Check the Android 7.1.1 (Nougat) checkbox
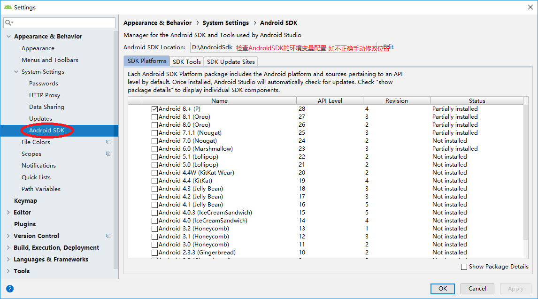Image resolution: width=538 pixels, height=299 pixels. [x=155, y=133]
